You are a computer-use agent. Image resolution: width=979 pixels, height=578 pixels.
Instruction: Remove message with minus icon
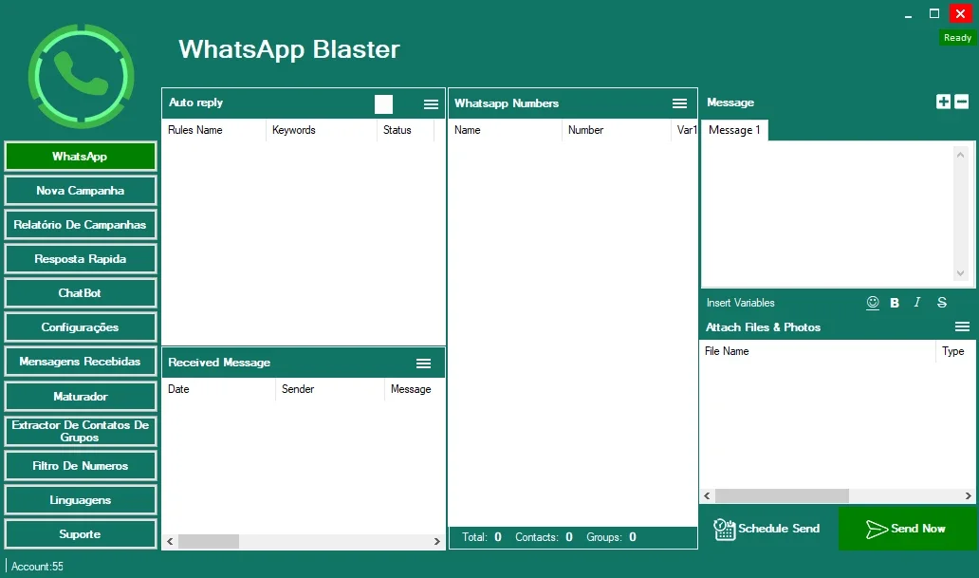pyautogui.click(x=962, y=102)
